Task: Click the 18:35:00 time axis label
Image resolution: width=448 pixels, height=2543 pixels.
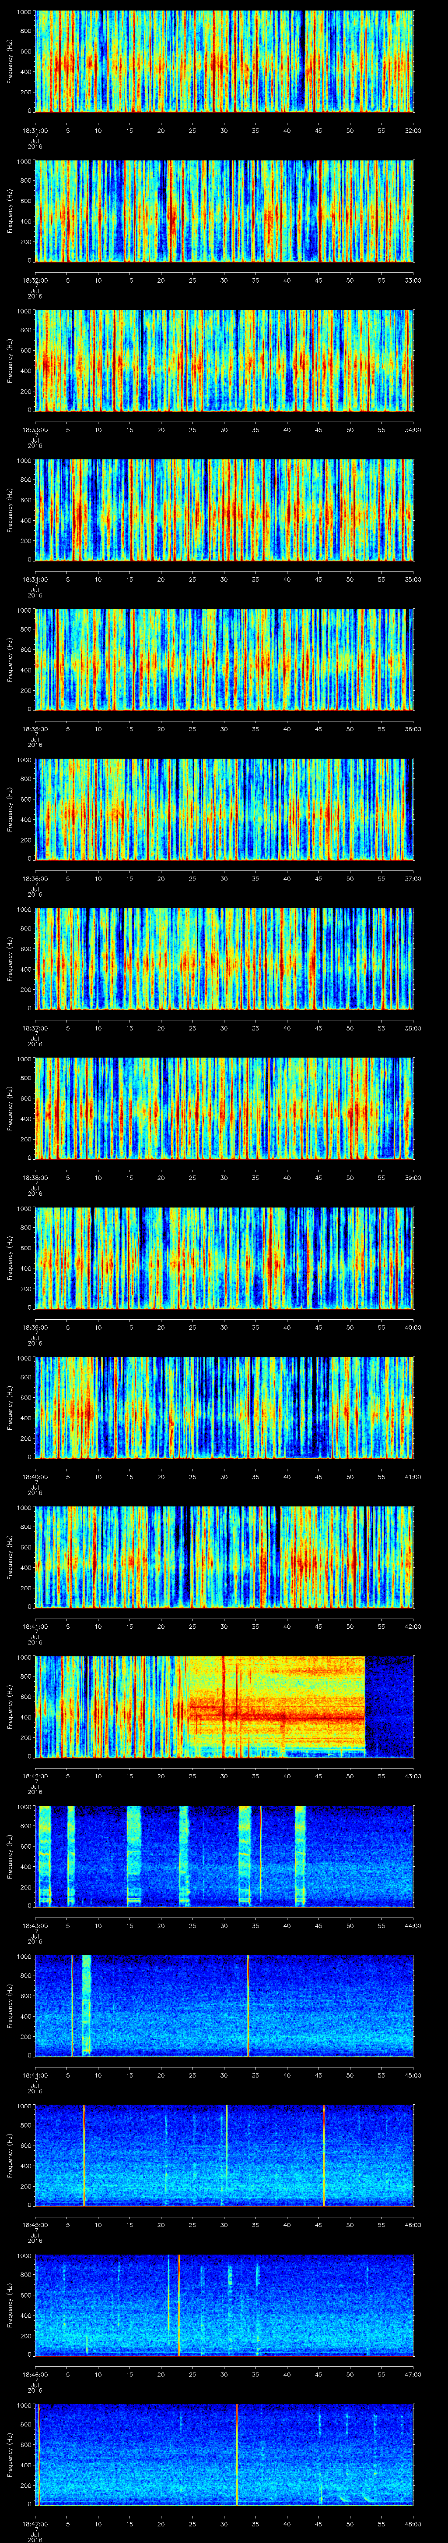Action: click(35, 728)
